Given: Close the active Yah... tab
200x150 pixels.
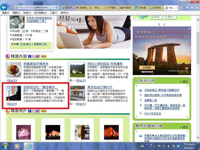Looking at the screenshot, I should pyautogui.click(x=176, y=8).
